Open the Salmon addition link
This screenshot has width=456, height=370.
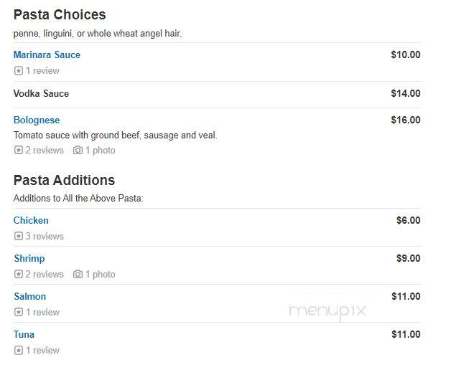click(30, 296)
